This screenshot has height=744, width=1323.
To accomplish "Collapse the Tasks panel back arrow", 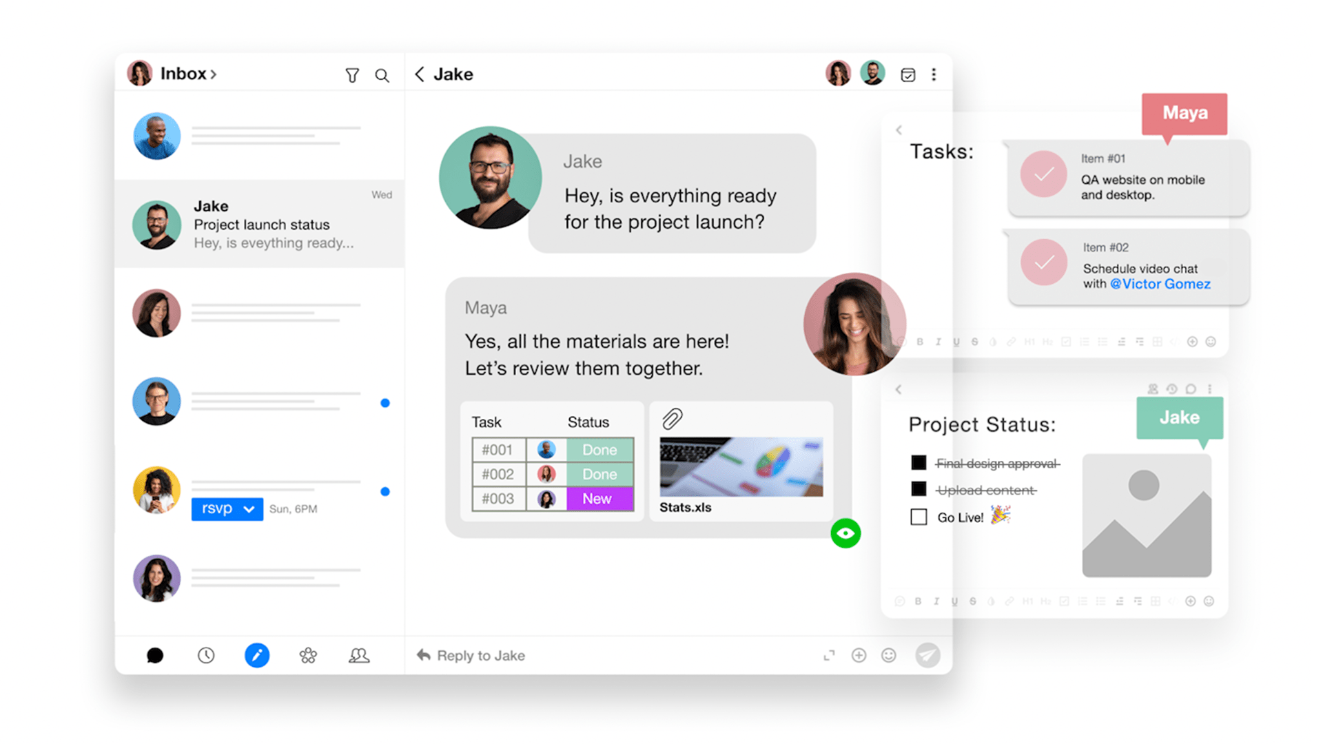I will pyautogui.click(x=899, y=130).
